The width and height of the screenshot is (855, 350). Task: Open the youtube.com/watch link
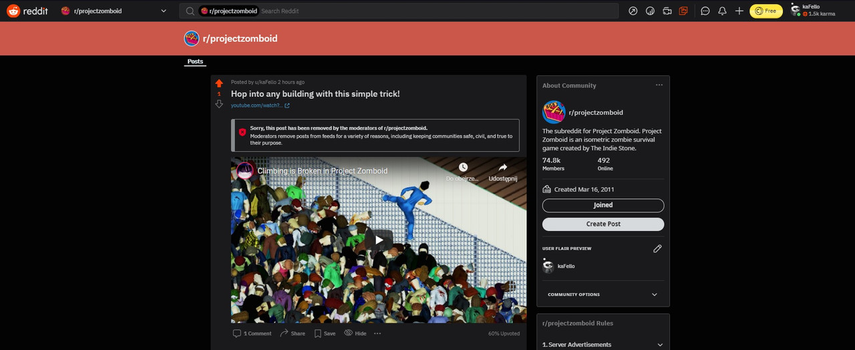[261, 106]
